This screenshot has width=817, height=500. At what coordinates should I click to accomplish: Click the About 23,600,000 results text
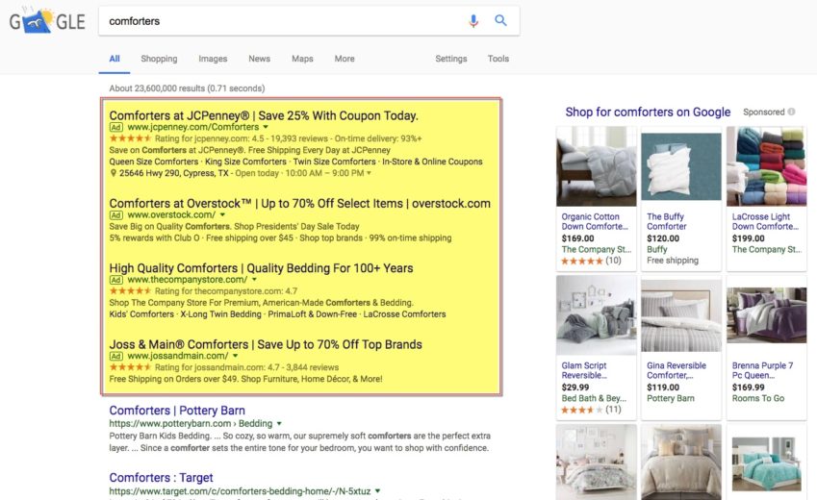(x=187, y=88)
